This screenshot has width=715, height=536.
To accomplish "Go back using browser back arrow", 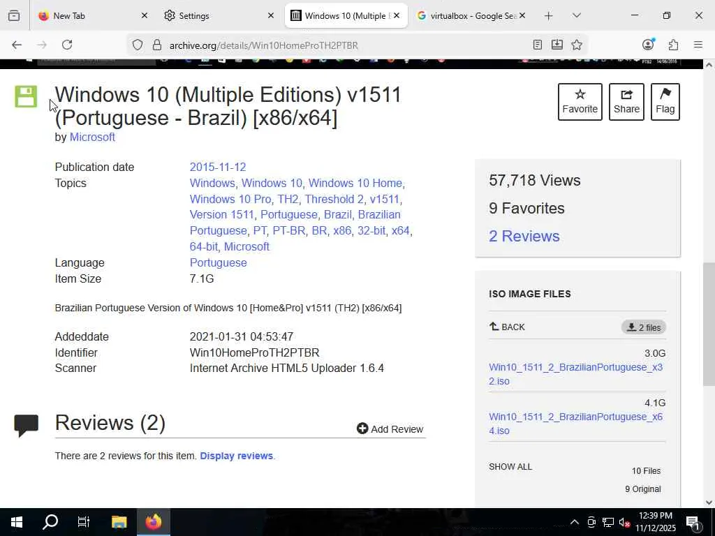I will [17, 45].
